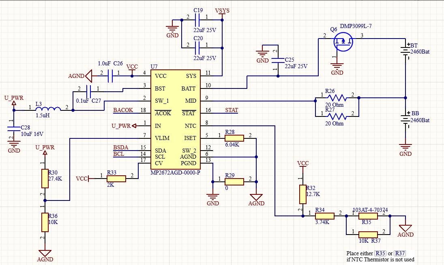This screenshot has width=444, height=265.
Task: Select the STAT net label
Action: (232, 110)
